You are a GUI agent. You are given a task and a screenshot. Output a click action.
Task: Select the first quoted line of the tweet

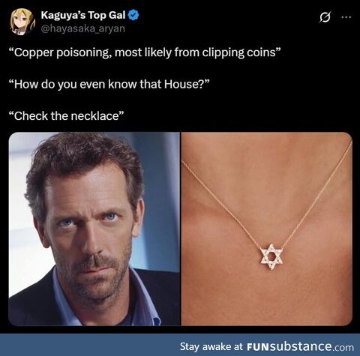145,52
